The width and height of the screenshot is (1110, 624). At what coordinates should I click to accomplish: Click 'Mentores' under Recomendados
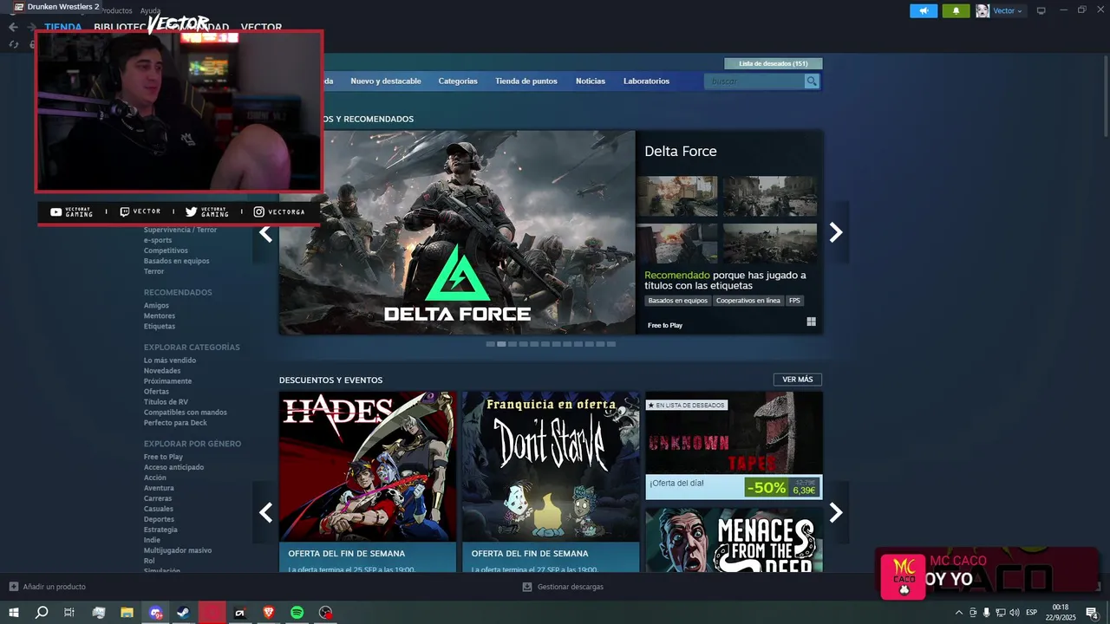pos(160,315)
